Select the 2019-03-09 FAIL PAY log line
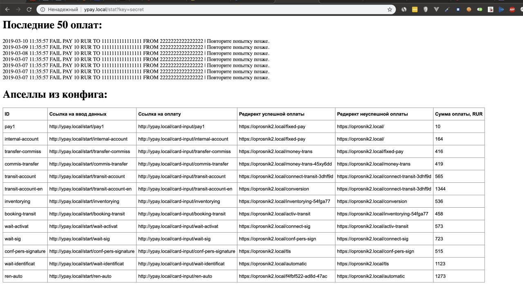This screenshot has width=523, height=295. 136,47
